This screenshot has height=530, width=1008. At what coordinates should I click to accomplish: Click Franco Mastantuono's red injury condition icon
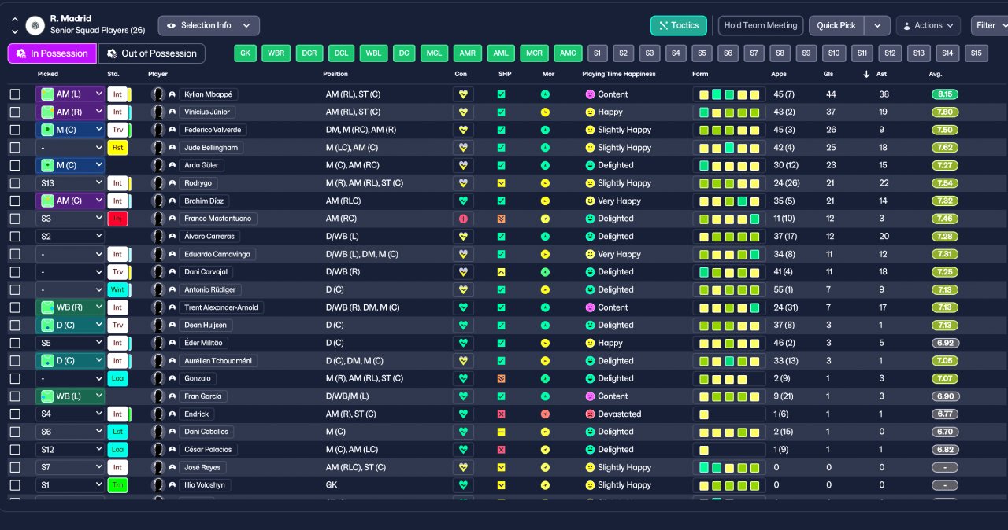[463, 219]
